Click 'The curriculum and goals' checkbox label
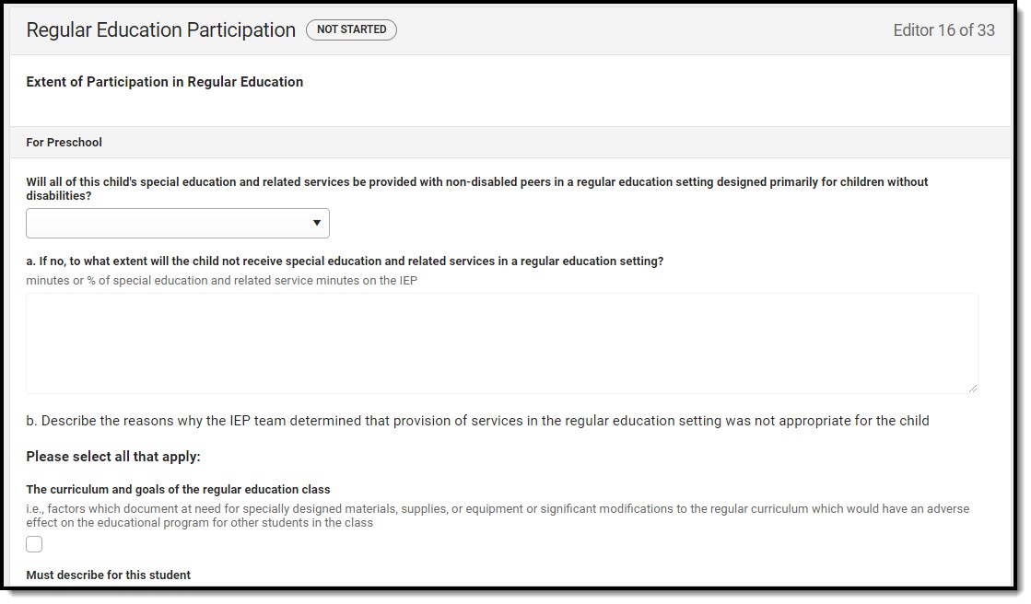The image size is (1031, 604). [x=178, y=490]
